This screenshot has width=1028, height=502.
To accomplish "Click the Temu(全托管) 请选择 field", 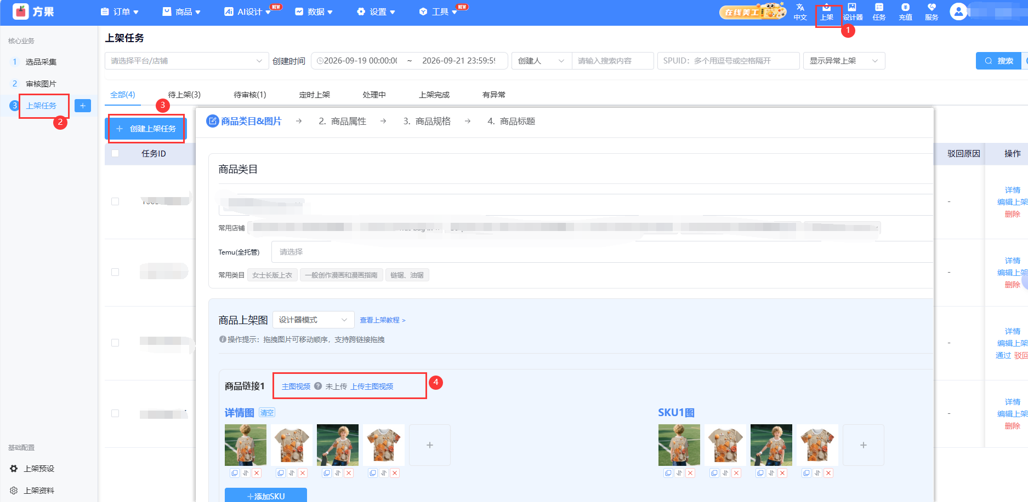I will 602,252.
